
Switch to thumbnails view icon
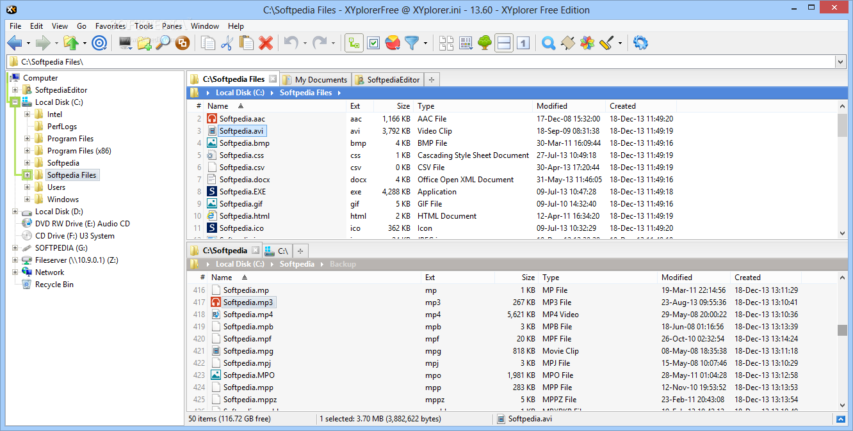point(446,43)
